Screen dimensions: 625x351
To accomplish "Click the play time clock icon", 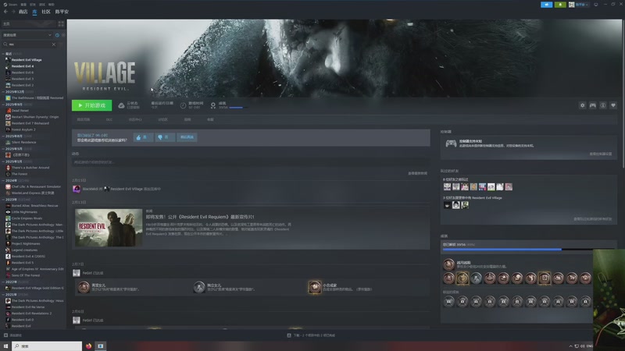I will click(183, 105).
